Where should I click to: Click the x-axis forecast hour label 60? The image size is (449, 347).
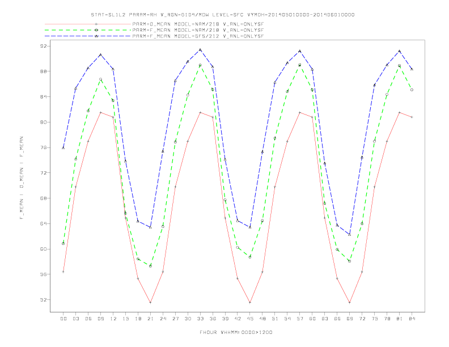pyautogui.click(x=312, y=319)
